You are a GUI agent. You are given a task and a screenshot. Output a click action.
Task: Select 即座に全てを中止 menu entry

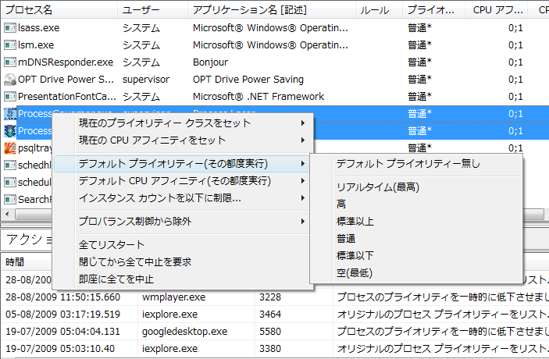tap(116, 279)
